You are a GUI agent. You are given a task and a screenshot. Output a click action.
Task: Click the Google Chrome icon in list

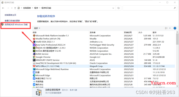[x=34, y=57]
